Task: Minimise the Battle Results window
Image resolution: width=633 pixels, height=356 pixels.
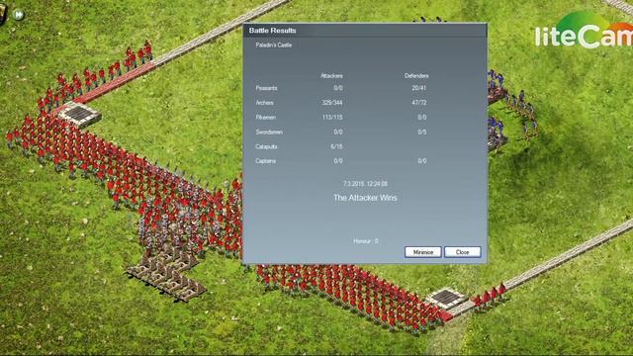Action: click(x=422, y=252)
